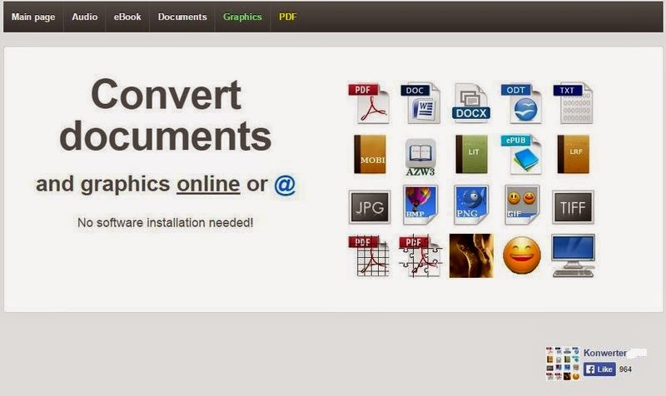
Task: Choose the MOBI ebook icon
Action: pos(370,154)
